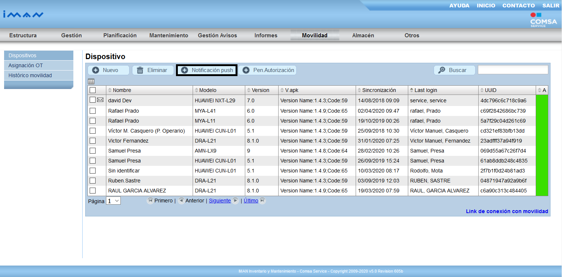Screen dimensions: 562x277
Task: Go to next page using the arrow icon
Action: tap(235, 201)
